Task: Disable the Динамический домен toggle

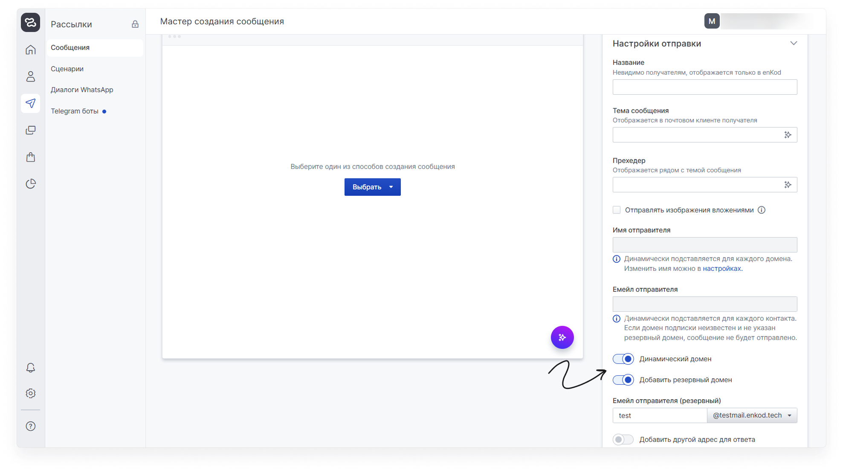Action: [x=623, y=359]
